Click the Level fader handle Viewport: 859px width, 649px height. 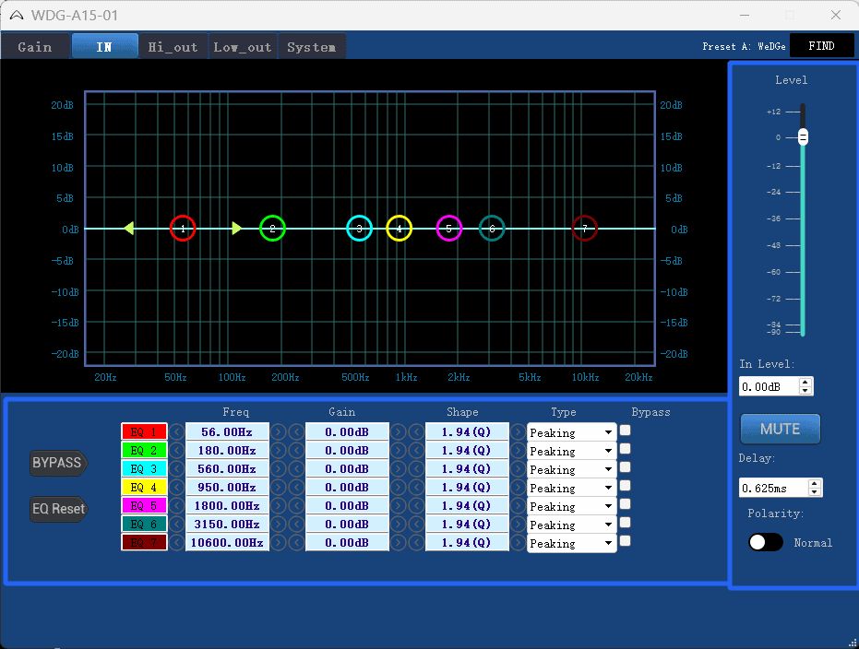pos(803,136)
